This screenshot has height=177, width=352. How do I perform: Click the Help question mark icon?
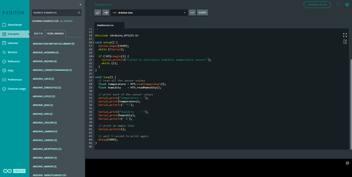(4, 71)
